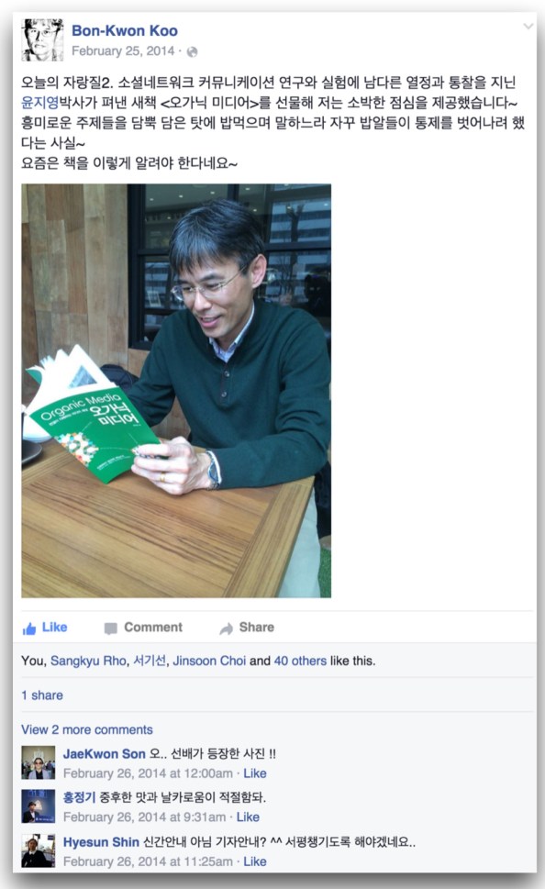The width and height of the screenshot is (545, 889).
Task: Open the February 25, 2014 post timestamp
Action: click(x=123, y=51)
